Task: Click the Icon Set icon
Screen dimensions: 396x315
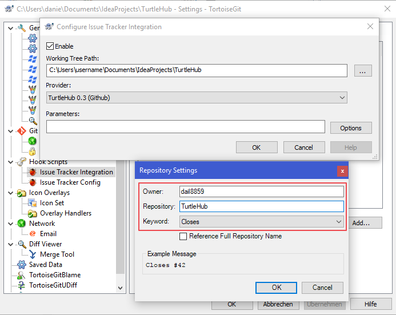Action: coord(33,203)
